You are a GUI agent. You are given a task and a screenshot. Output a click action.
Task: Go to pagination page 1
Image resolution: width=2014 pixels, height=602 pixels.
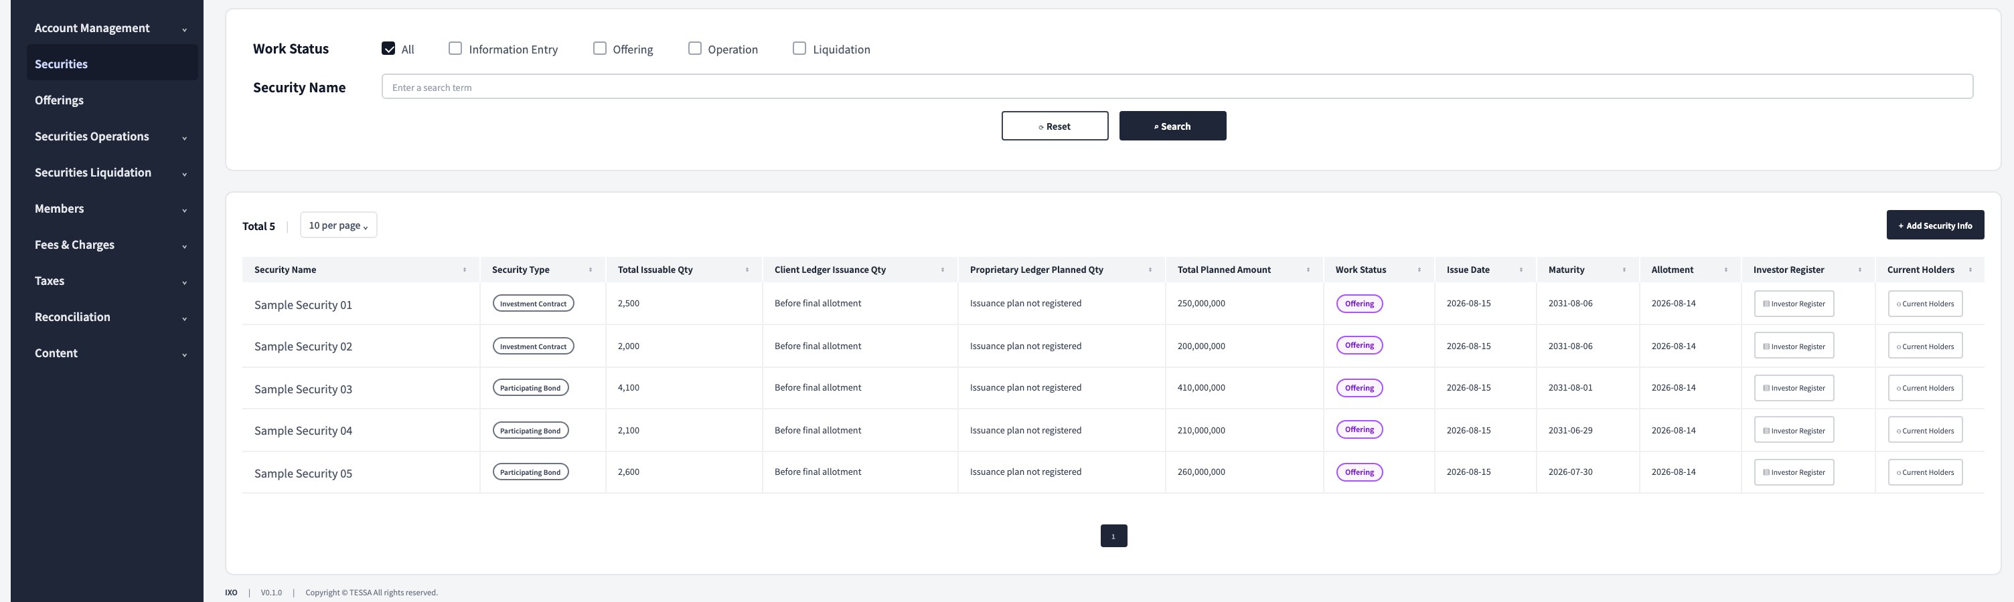1113,536
